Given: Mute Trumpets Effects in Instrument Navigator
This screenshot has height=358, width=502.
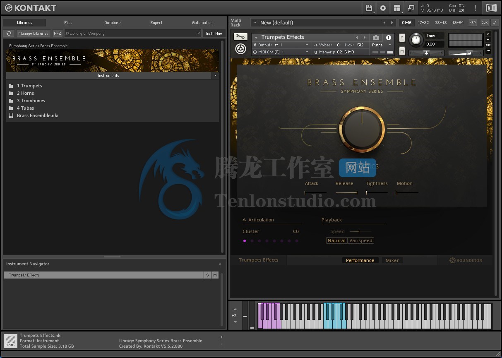Looking at the screenshot, I should pyautogui.click(x=215, y=275).
